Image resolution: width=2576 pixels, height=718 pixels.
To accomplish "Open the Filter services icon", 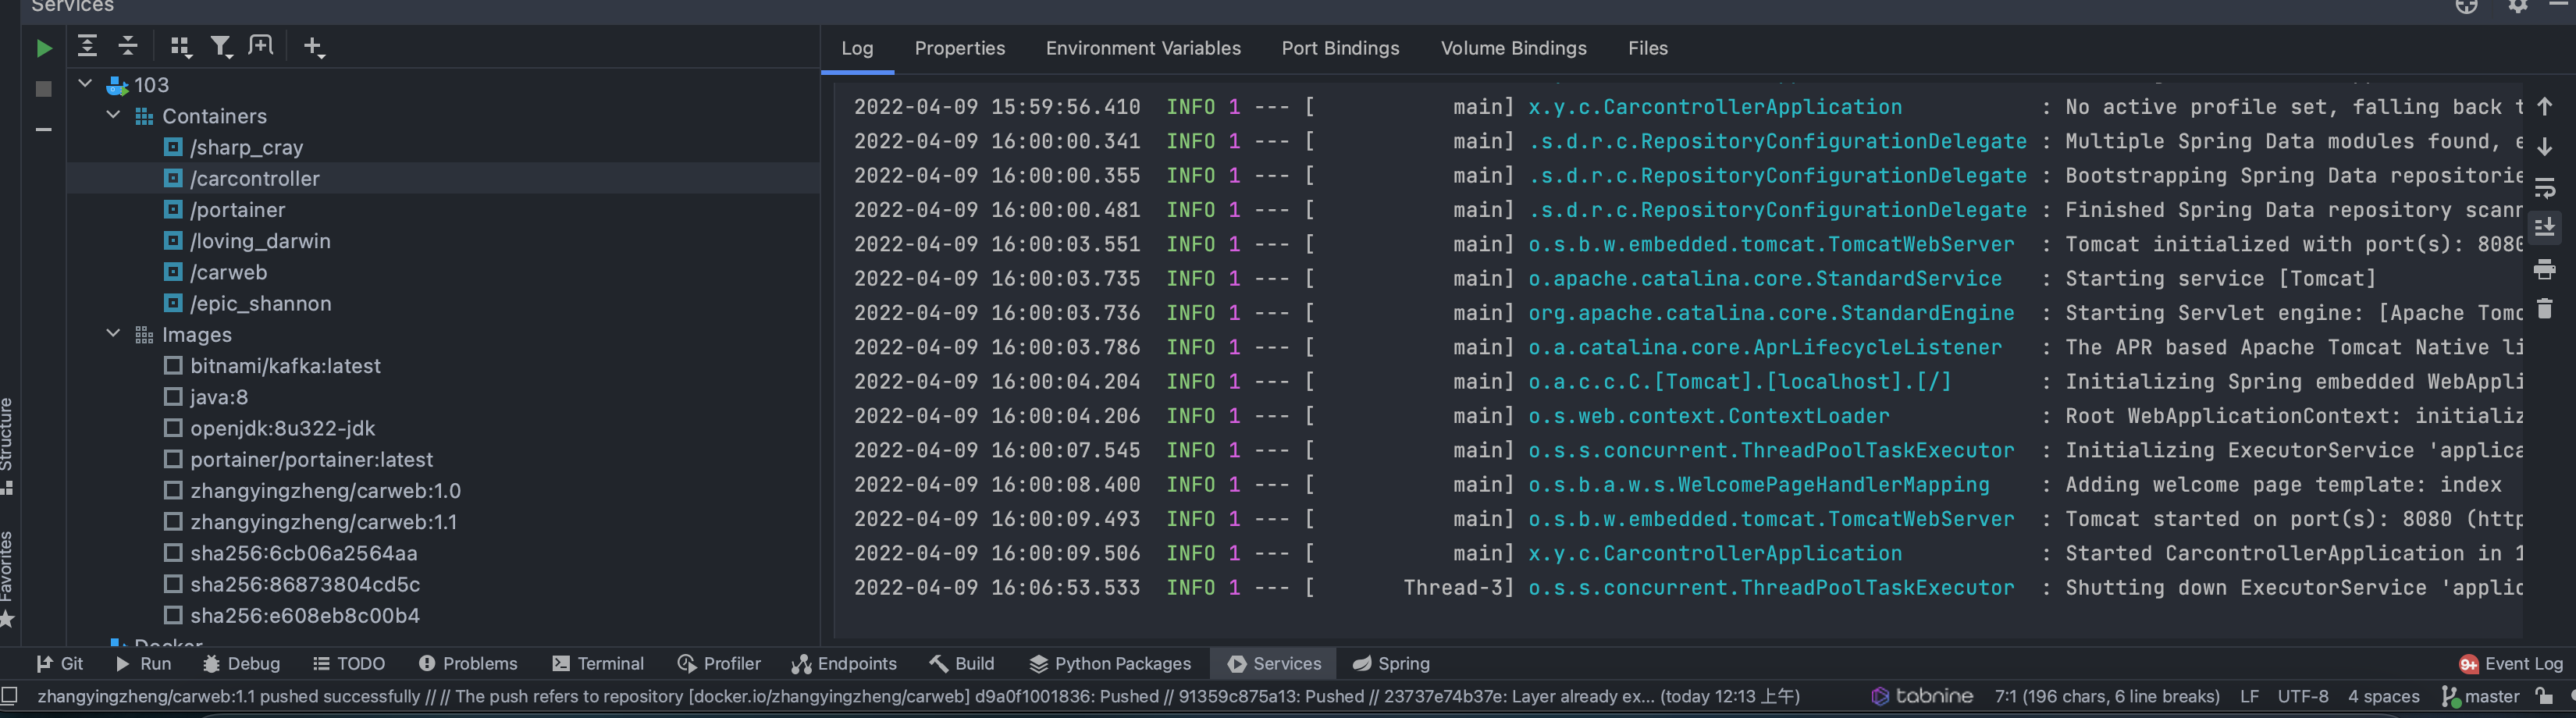I will [x=221, y=46].
